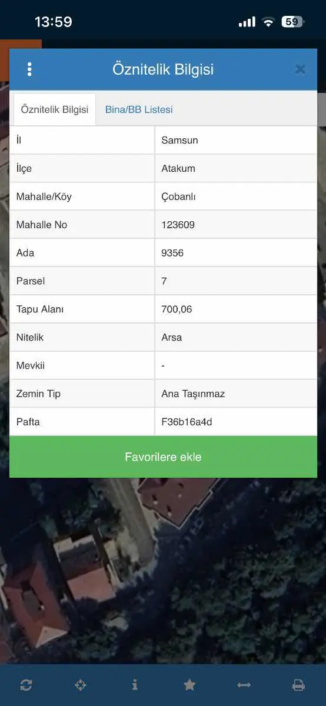The height and width of the screenshot is (706, 326).
Task: Open the three-dot options menu
Action: pyautogui.click(x=29, y=69)
